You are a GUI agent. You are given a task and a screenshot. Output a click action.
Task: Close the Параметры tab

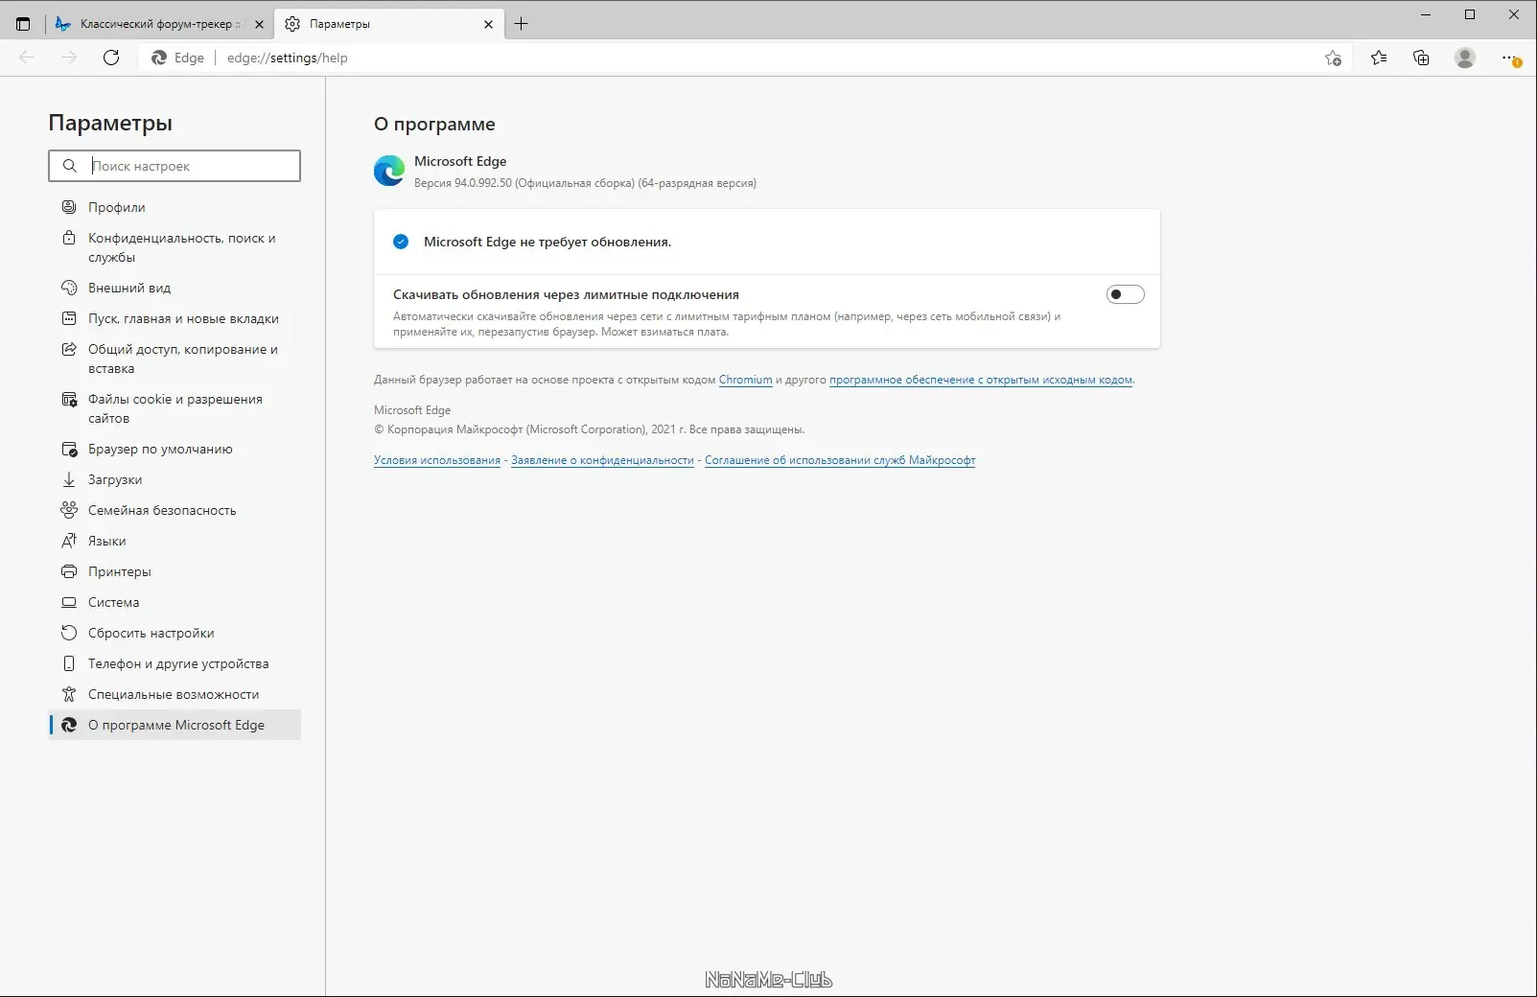pos(488,24)
